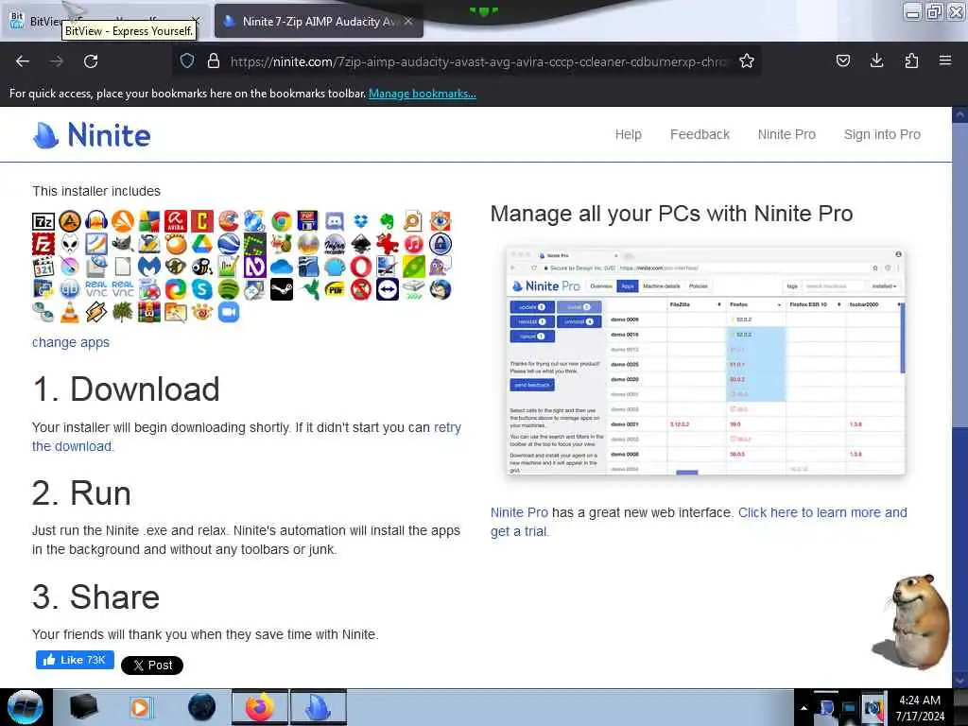
Task: Click the Zoom camera icon
Action: (x=229, y=312)
